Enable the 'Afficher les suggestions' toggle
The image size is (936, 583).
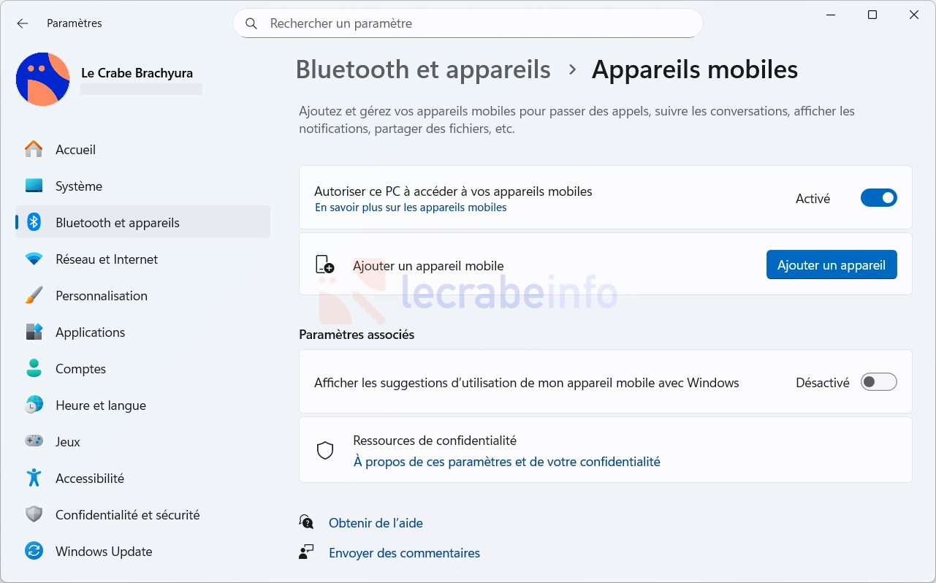[x=878, y=382]
